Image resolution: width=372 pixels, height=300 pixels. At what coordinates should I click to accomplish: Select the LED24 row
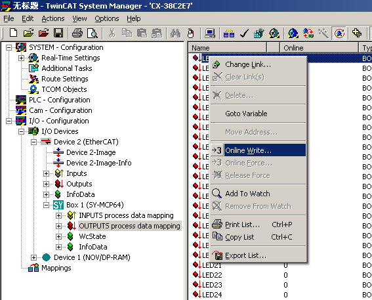click(280, 295)
